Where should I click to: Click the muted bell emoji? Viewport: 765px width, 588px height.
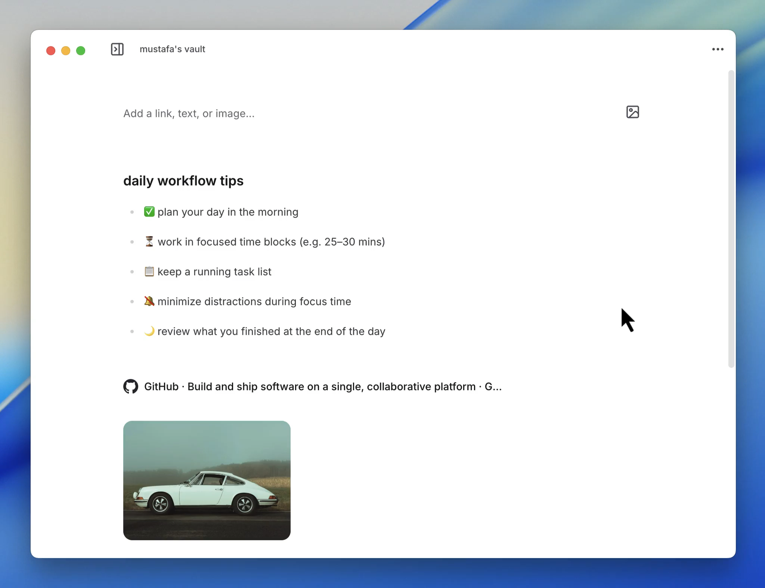click(149, 301)
